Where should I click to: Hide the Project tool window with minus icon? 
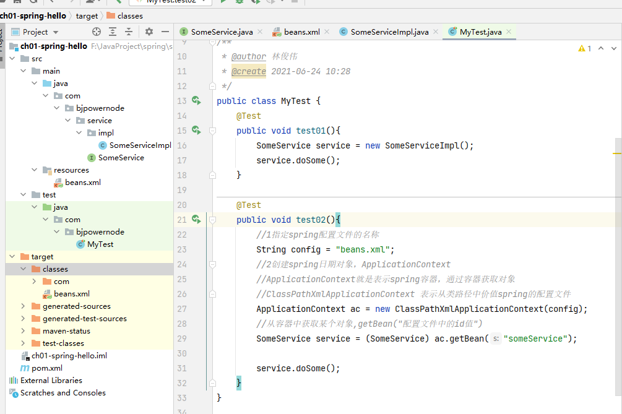coord(164,32)
